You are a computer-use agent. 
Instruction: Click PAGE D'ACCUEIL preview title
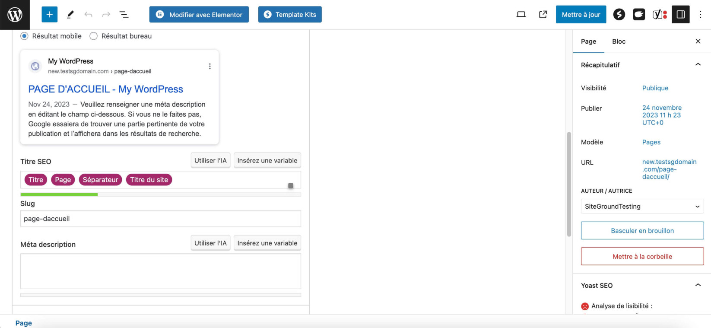(106, 89)
